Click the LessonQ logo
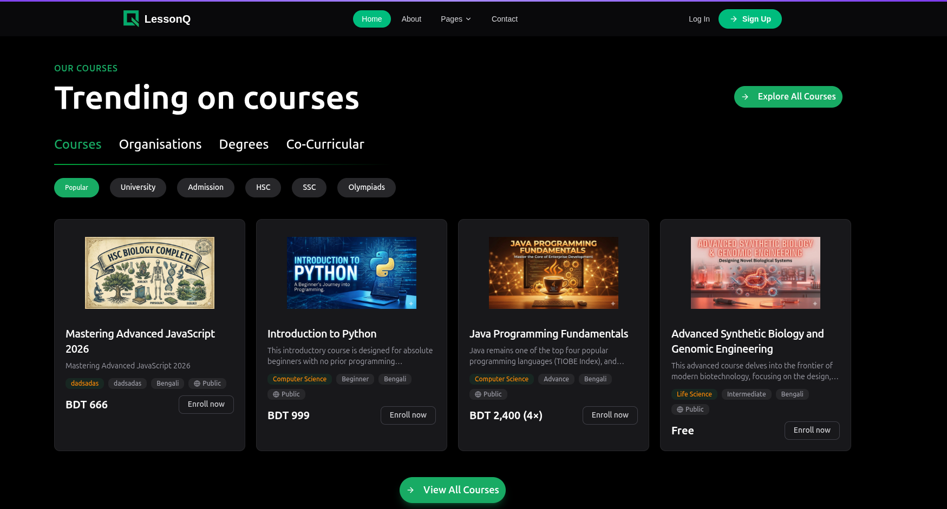 tap(156, 18)
